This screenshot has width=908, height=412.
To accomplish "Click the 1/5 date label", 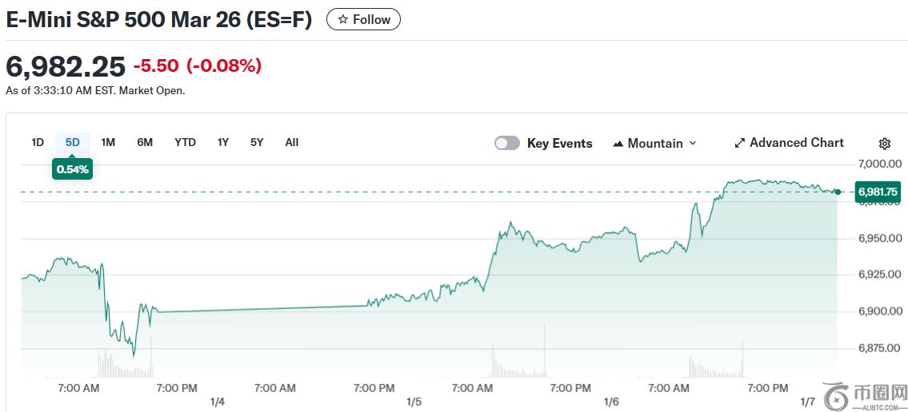I will (414, 402).
